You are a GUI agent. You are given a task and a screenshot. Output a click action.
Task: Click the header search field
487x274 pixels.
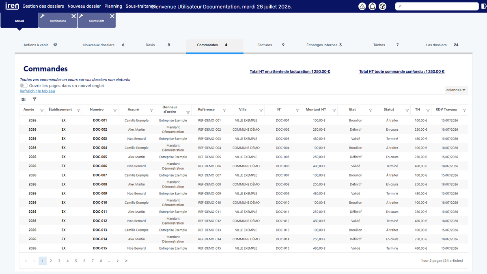pyautogui.click(x=437, y=6)
